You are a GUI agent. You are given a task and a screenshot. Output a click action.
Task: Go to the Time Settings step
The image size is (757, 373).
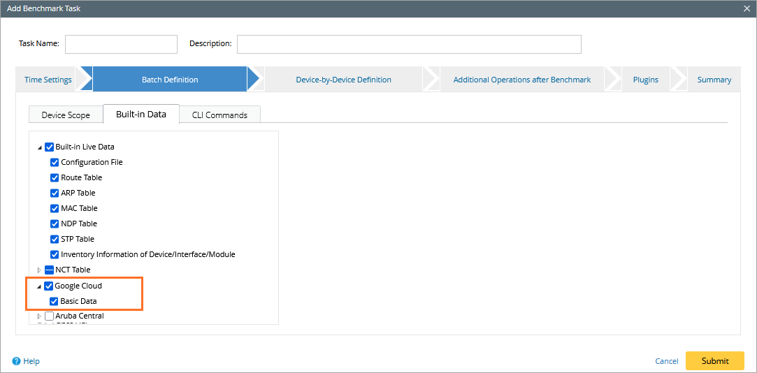pos(48,80)
